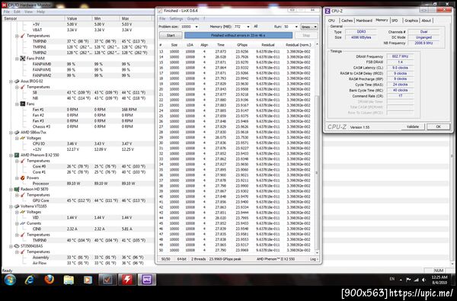This screenshot has height=301, width=457.
Task: Collapse the Volterra VT1165 node
Action: pos(11,207)
